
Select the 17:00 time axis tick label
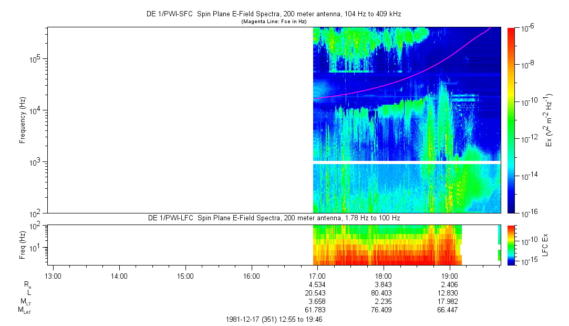click(317, 276)
